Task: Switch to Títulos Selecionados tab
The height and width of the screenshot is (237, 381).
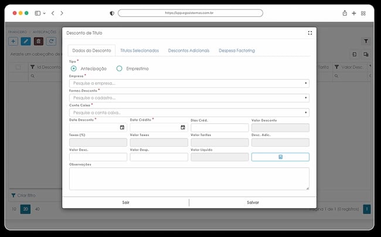Action: click(x=140, y=50)
